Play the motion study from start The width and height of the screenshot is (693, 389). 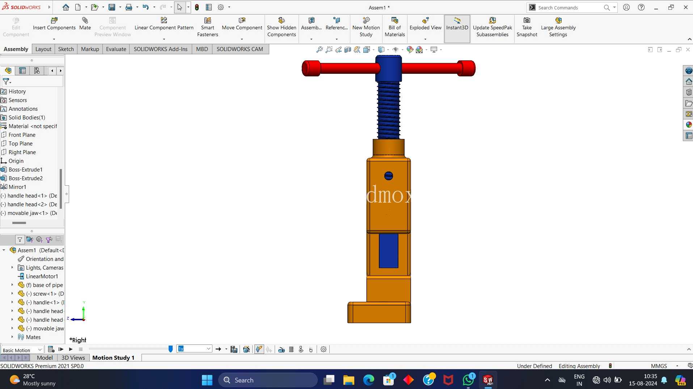pos(61,349)
